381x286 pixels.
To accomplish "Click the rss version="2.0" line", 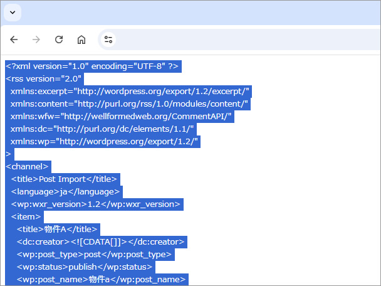I will click(x=44, y=79).
